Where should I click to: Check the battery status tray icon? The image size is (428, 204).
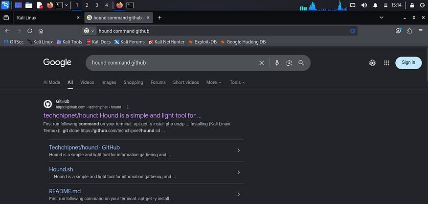pos(386,5)
